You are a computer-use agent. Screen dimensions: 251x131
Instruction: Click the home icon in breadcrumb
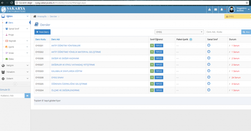[35, 16]
